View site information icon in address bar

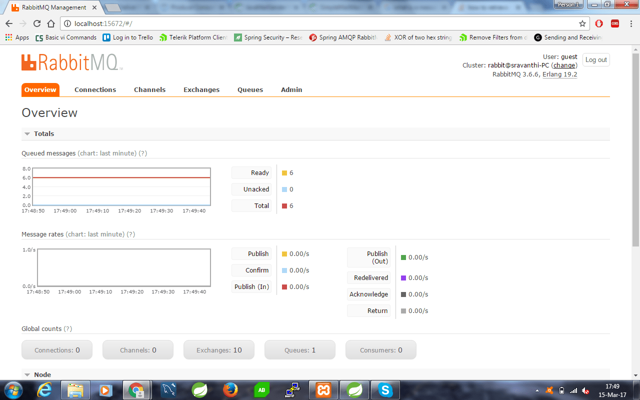[x=67, y=23]
